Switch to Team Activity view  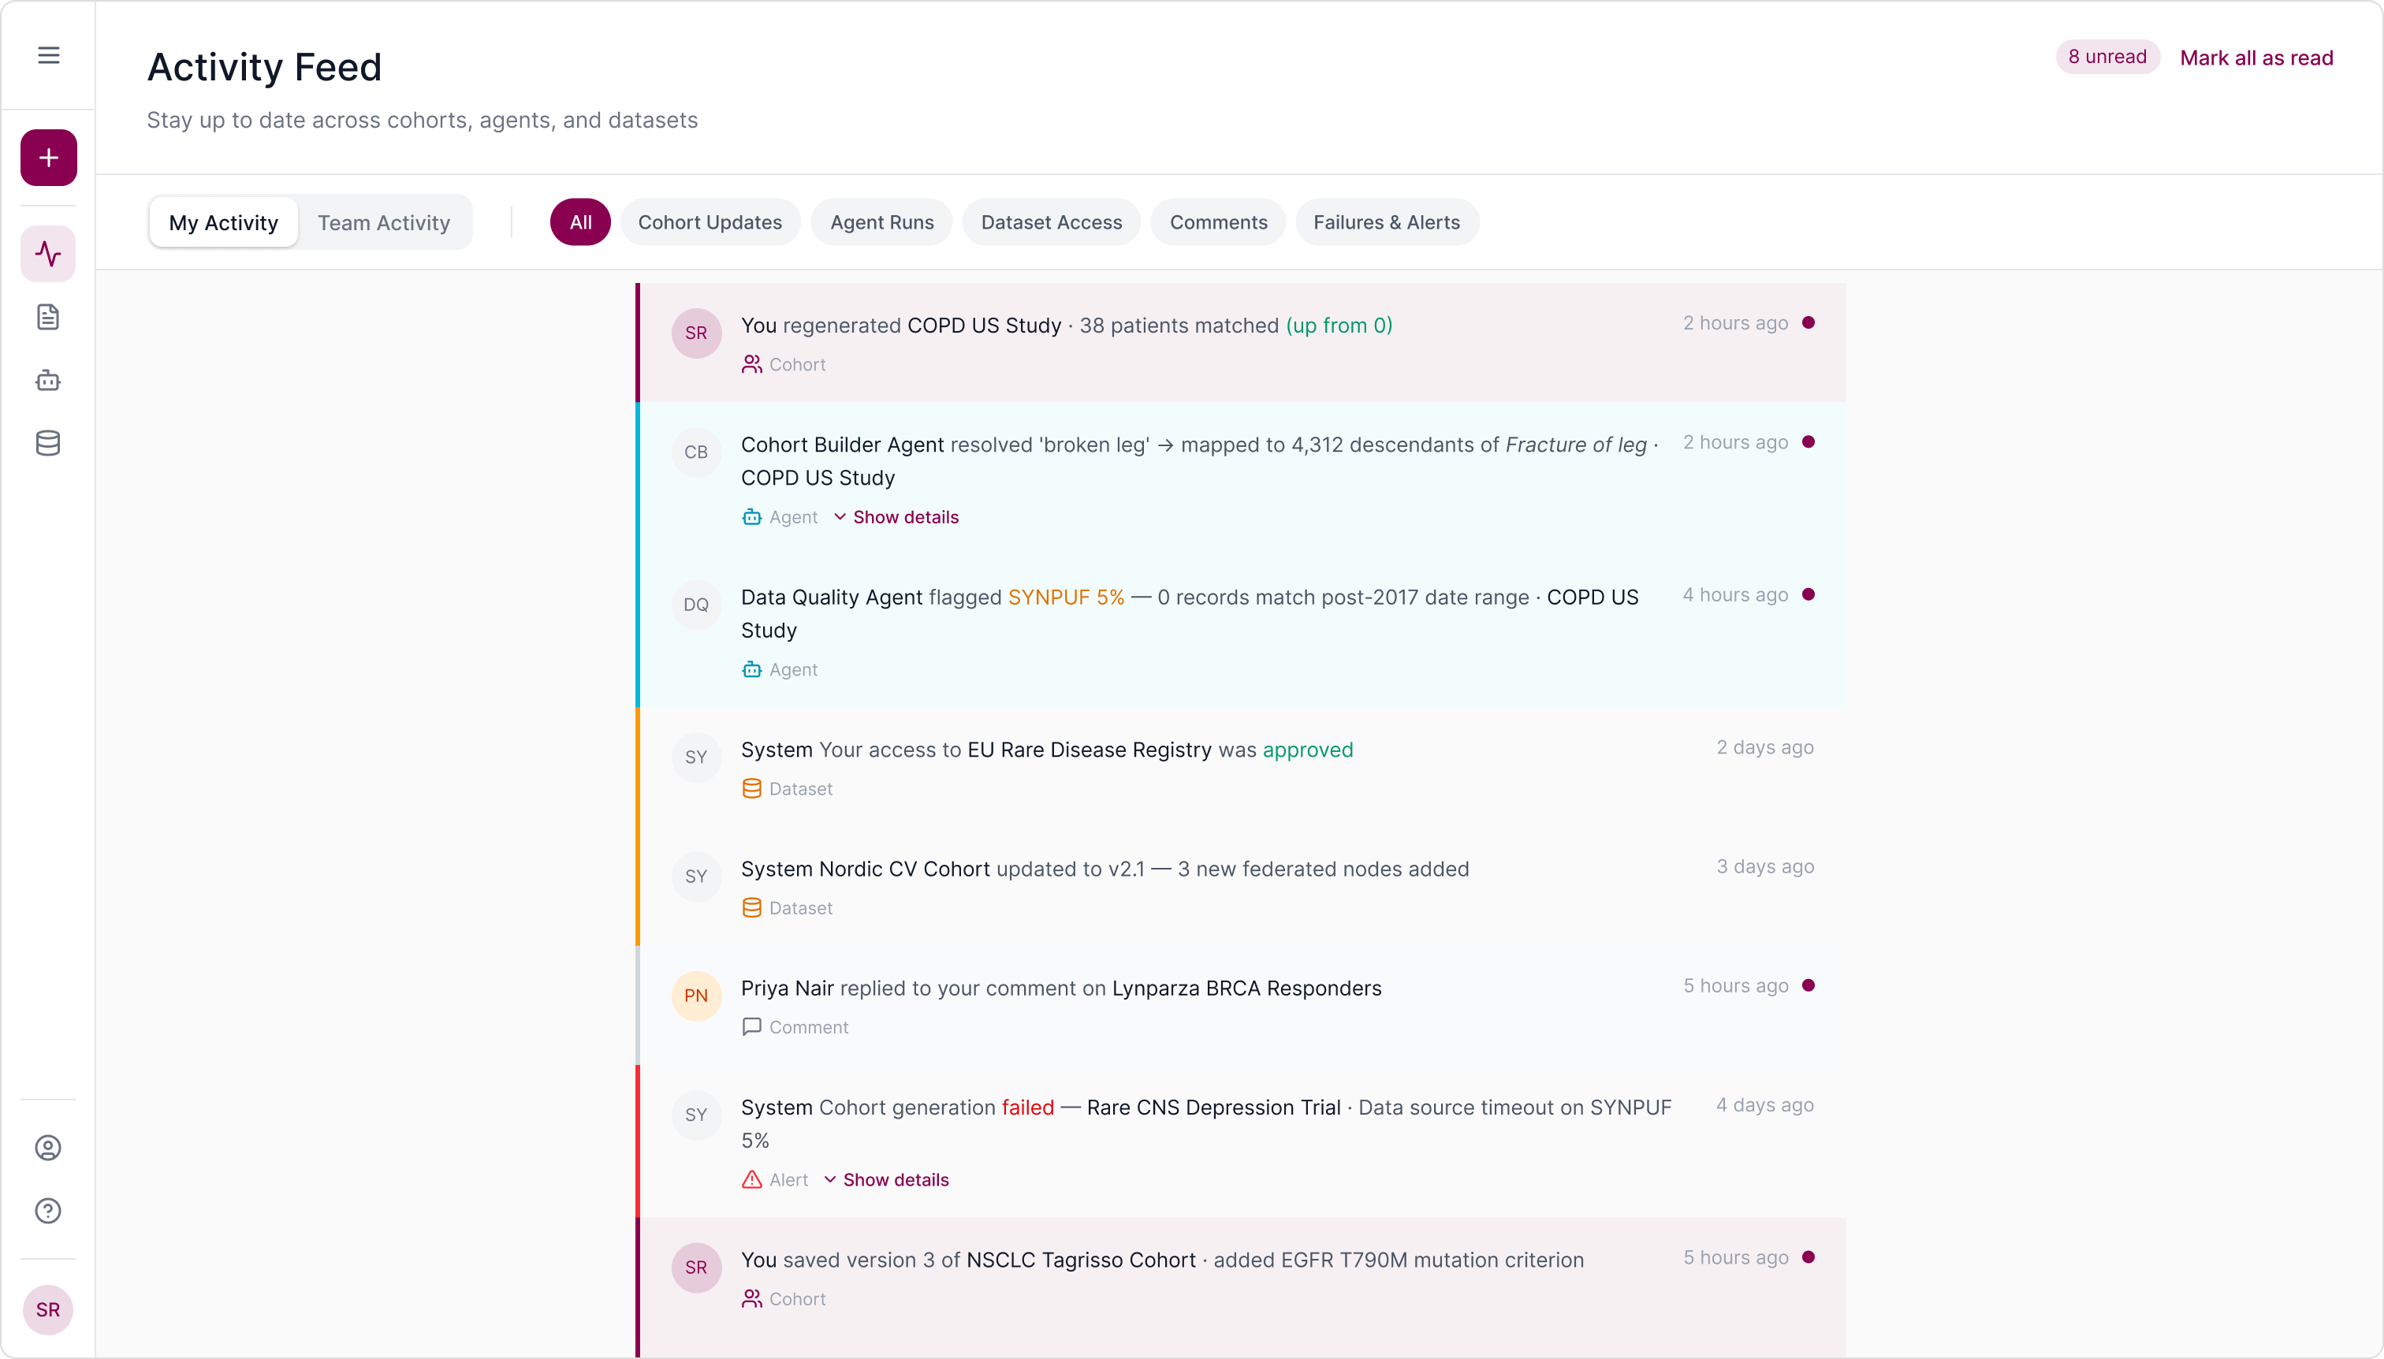coord(384,223)
